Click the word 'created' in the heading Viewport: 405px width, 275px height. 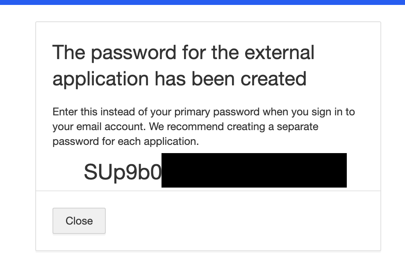(274, 79)
